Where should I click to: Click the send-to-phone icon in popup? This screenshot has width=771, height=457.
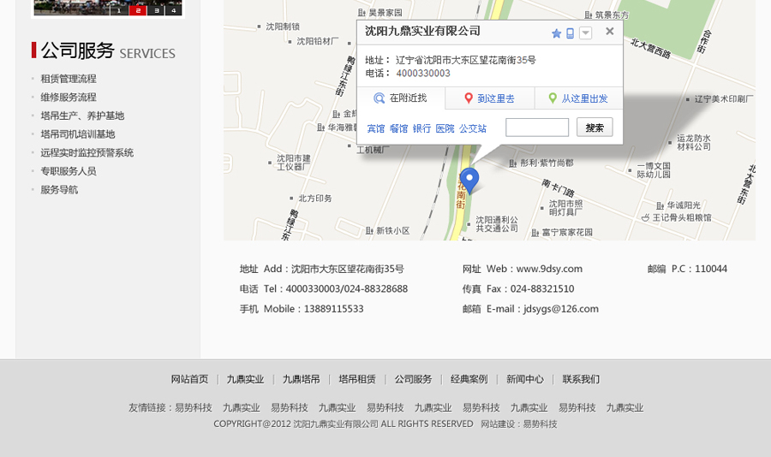[571, 33]
